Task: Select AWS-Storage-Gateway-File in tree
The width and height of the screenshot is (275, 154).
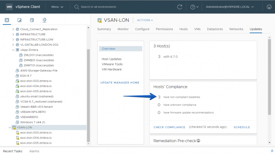Action: (x=39, y=70)
